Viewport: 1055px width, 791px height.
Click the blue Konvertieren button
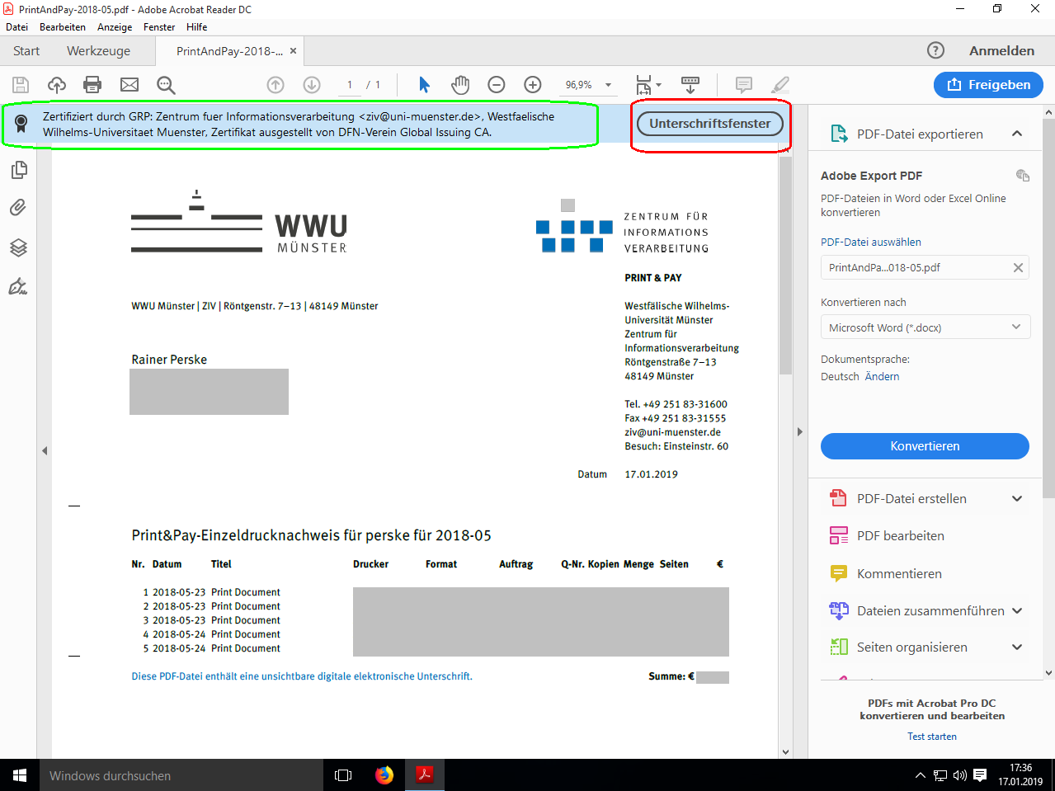pos(925,446)
